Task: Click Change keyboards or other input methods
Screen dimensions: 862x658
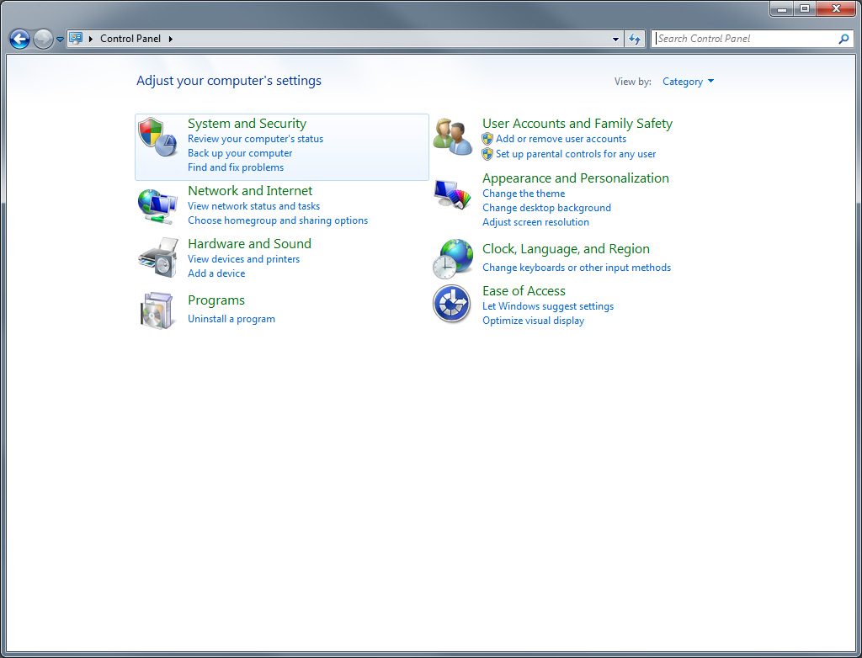Action: pos(576,268)
